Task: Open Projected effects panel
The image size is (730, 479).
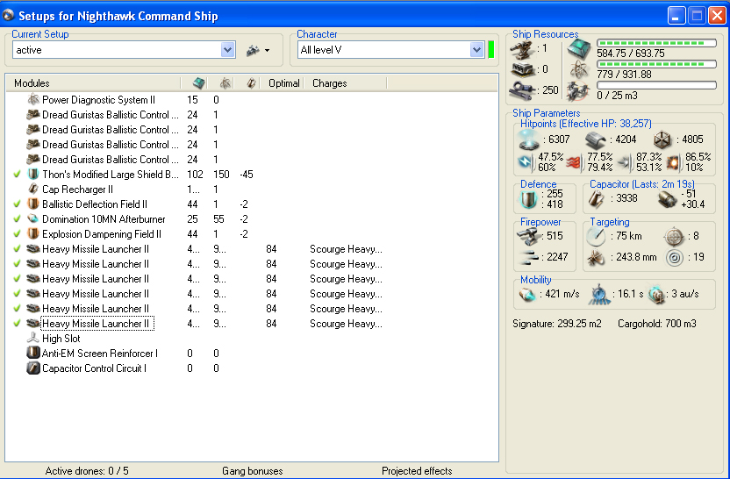Action: (417, 470)
